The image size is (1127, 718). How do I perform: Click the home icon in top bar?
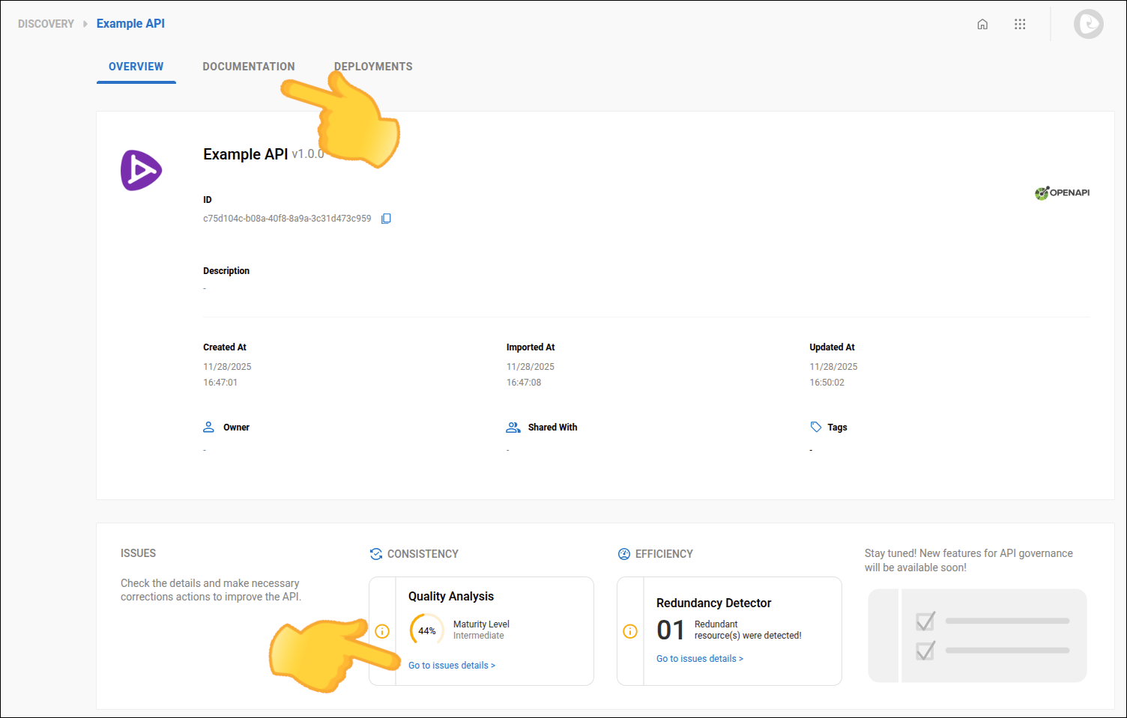coord(982,23)
